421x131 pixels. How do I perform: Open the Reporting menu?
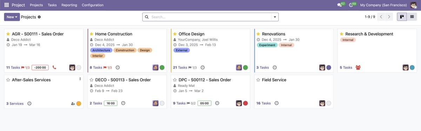(x=69, y=5)
